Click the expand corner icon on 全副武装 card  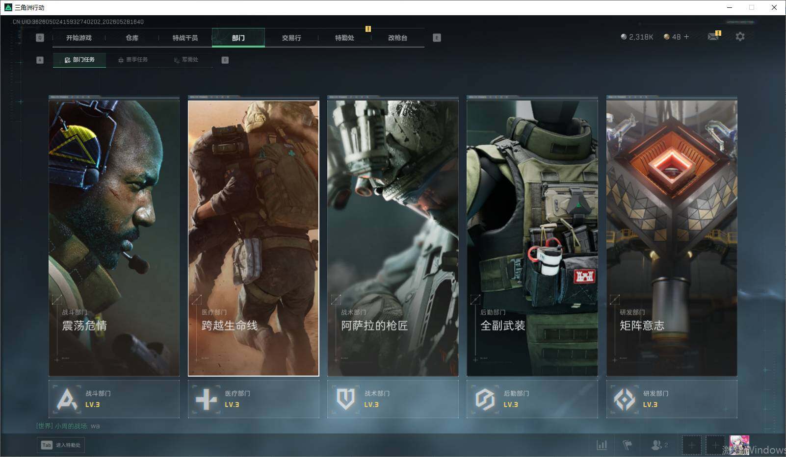click(475, 299)
